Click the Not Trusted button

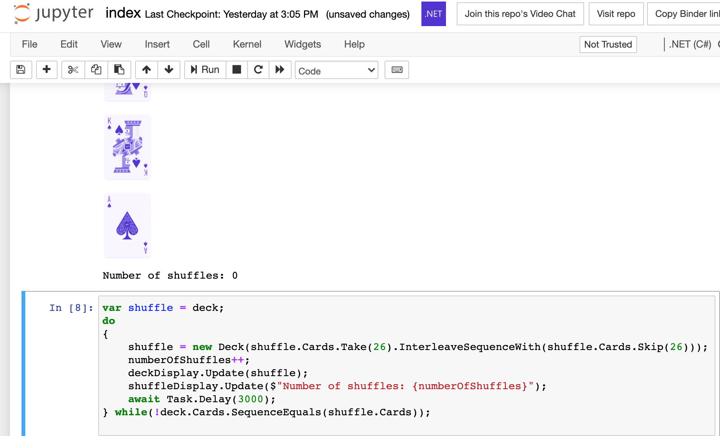608,44
